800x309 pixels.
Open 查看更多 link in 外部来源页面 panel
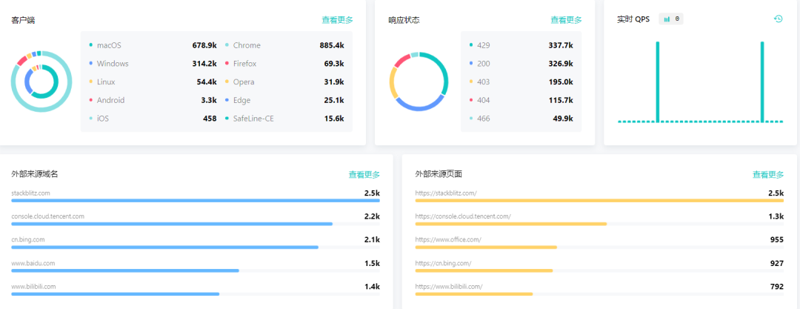pyautogui.click(x=768, y=175)
